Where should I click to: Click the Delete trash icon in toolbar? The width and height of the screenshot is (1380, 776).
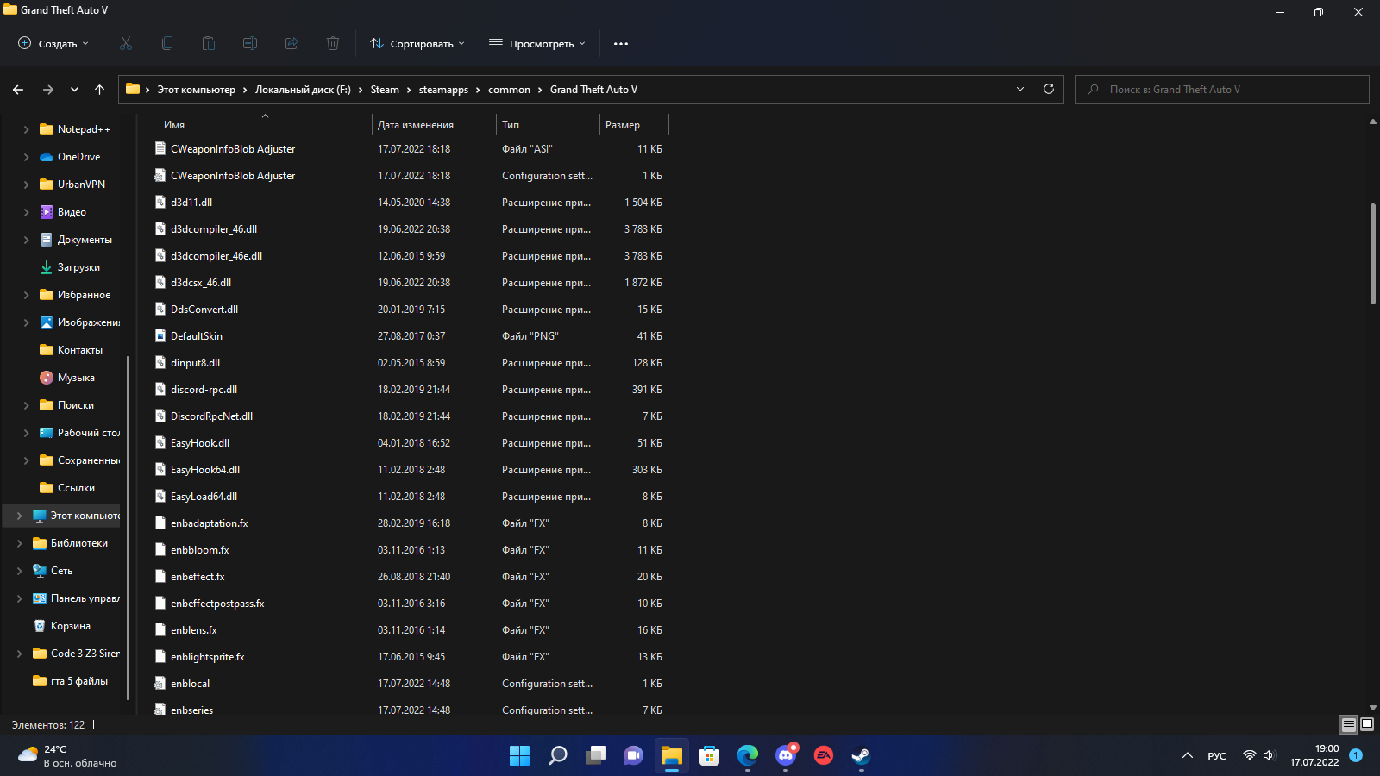[333, 43]
